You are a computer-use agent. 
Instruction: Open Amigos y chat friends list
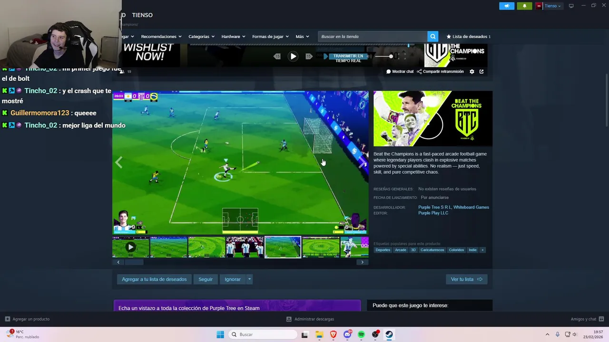(587, 319)
